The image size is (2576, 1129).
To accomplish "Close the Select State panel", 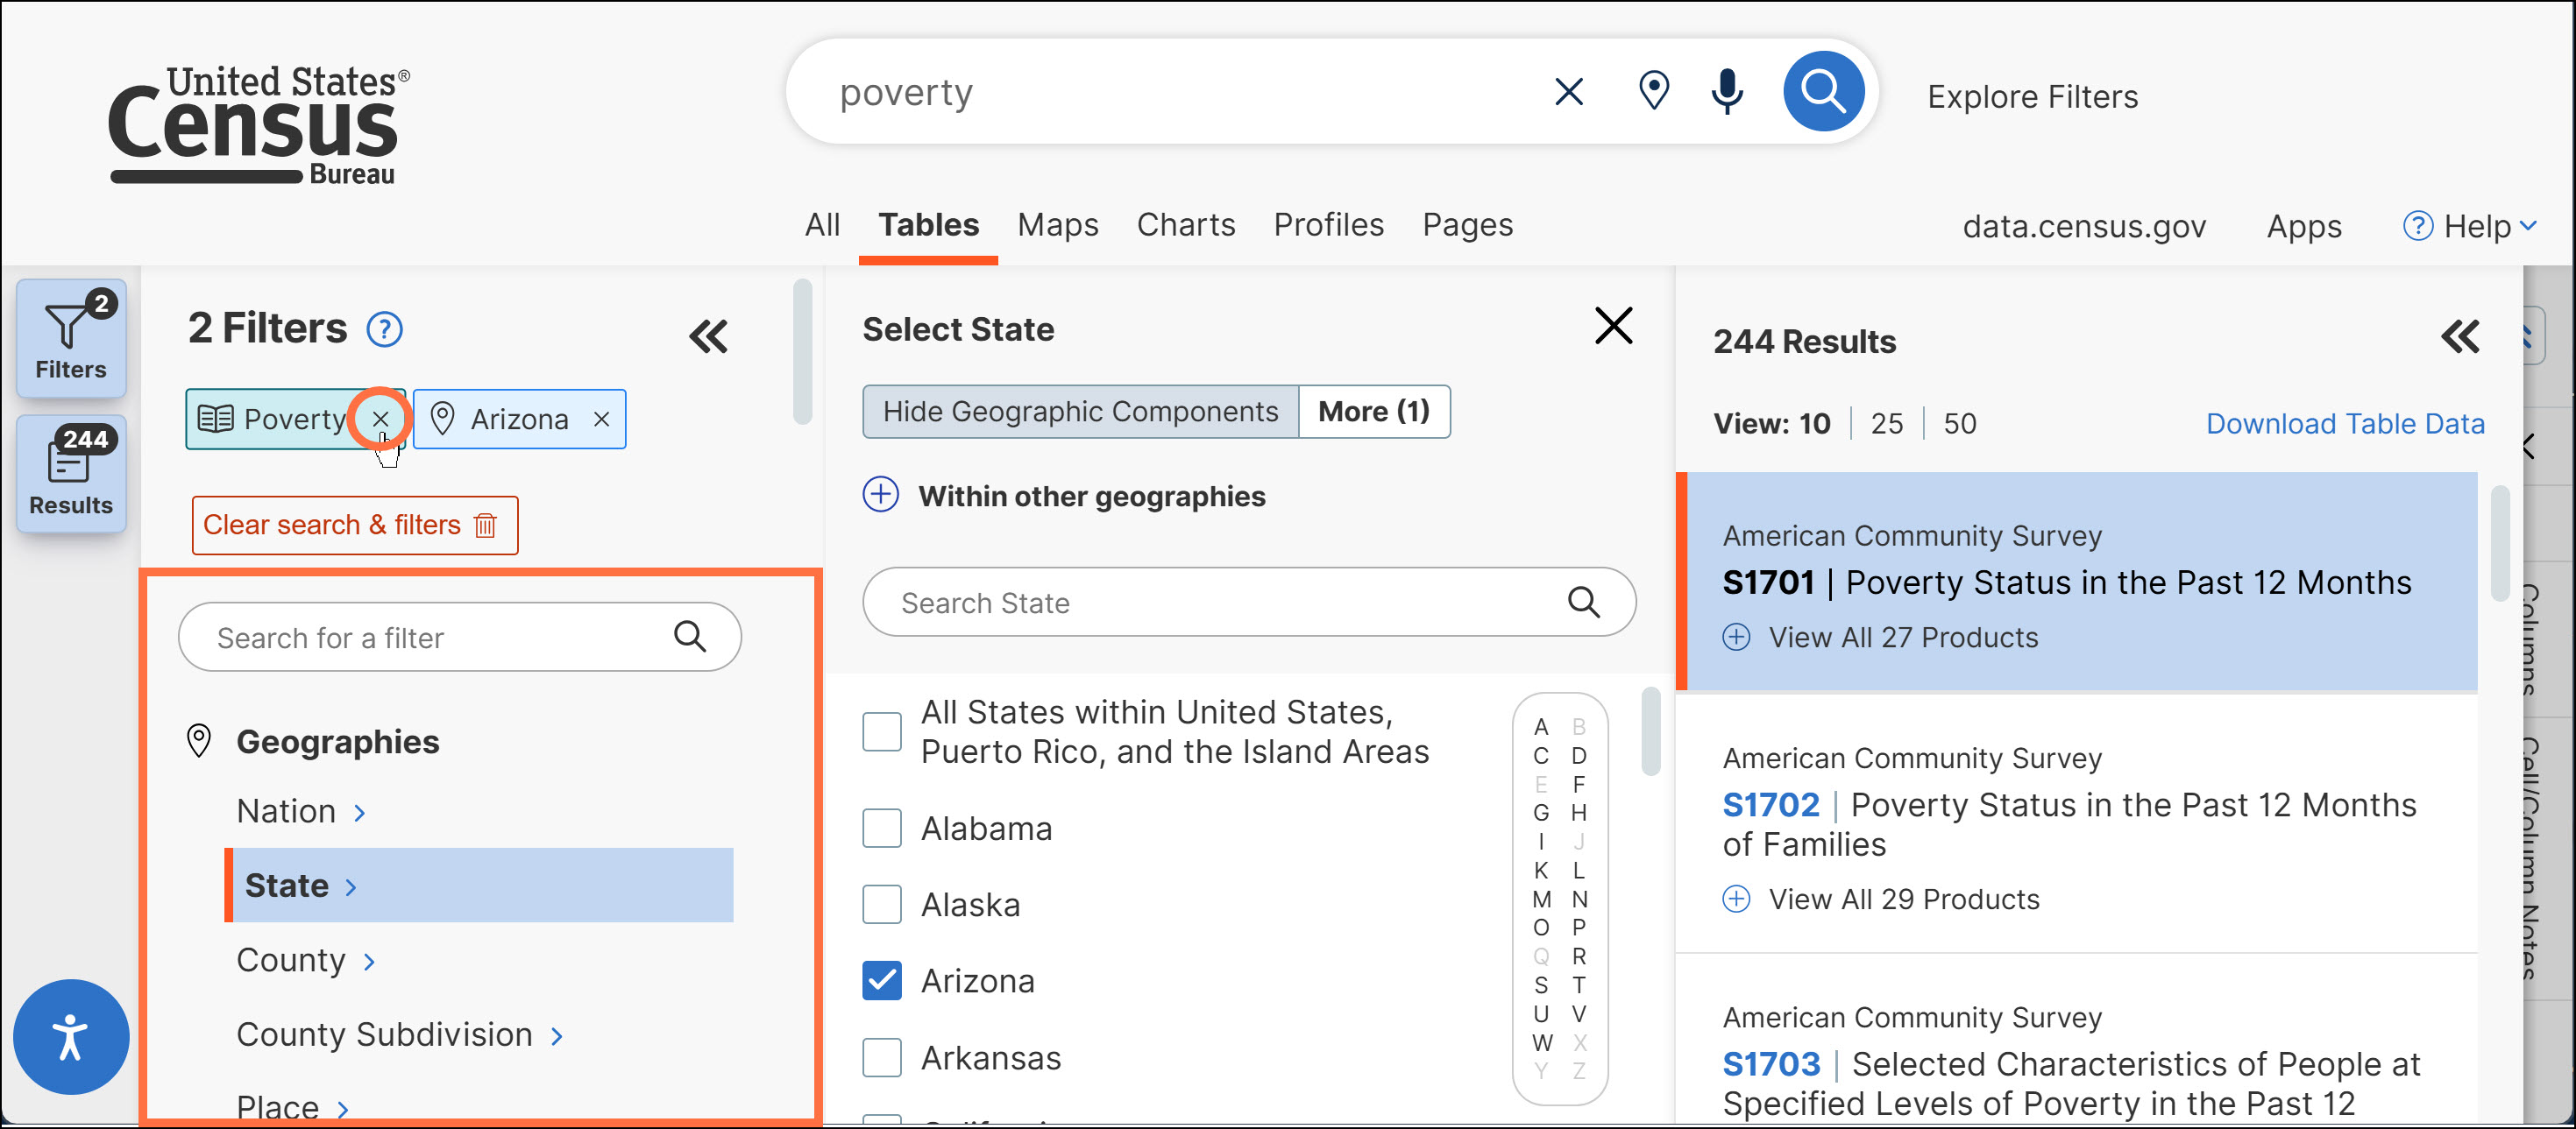I will pos(1613,326).
